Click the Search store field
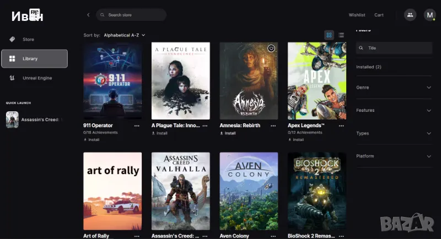441x239 pixels. pyautogui.click(x=131, y=15)
